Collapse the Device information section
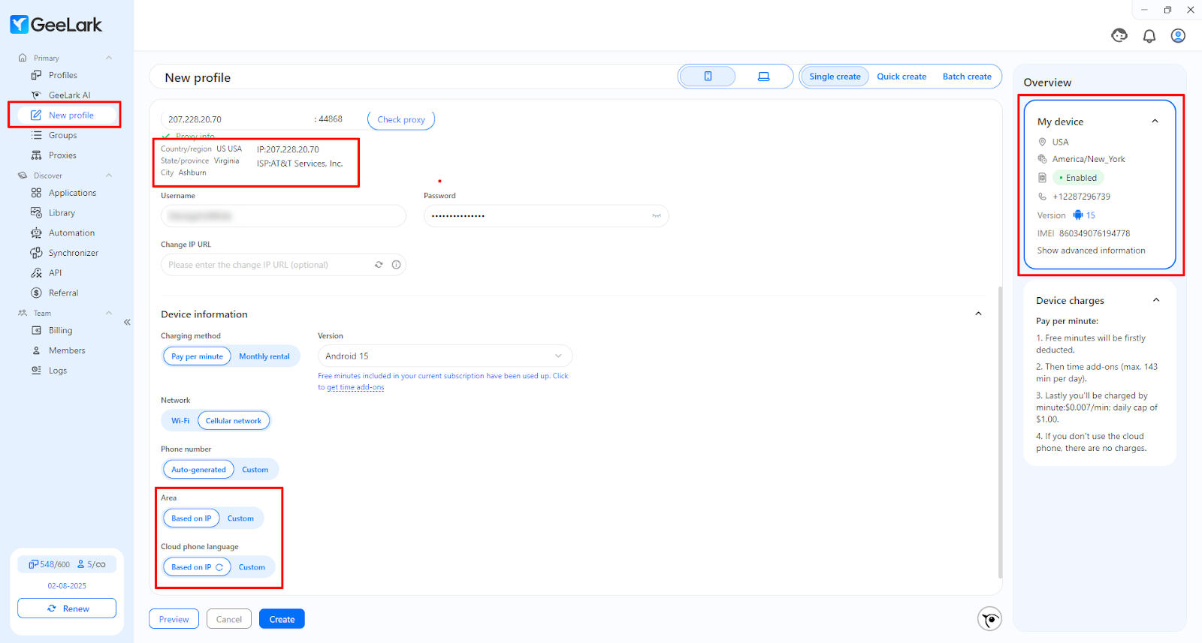 tap(978, 314)
